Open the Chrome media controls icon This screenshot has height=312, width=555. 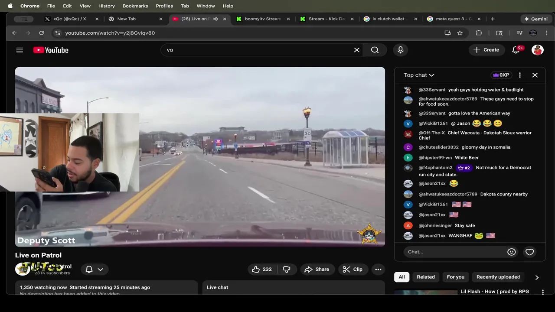coord(519,33)
